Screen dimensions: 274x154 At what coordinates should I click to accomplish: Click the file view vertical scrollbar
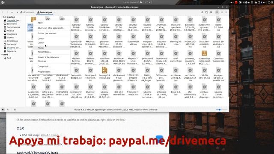[228, 63]
